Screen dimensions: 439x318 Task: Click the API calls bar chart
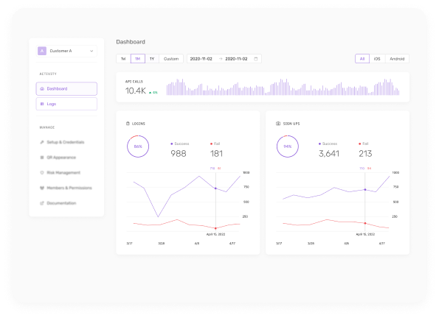tap(283, 87)
